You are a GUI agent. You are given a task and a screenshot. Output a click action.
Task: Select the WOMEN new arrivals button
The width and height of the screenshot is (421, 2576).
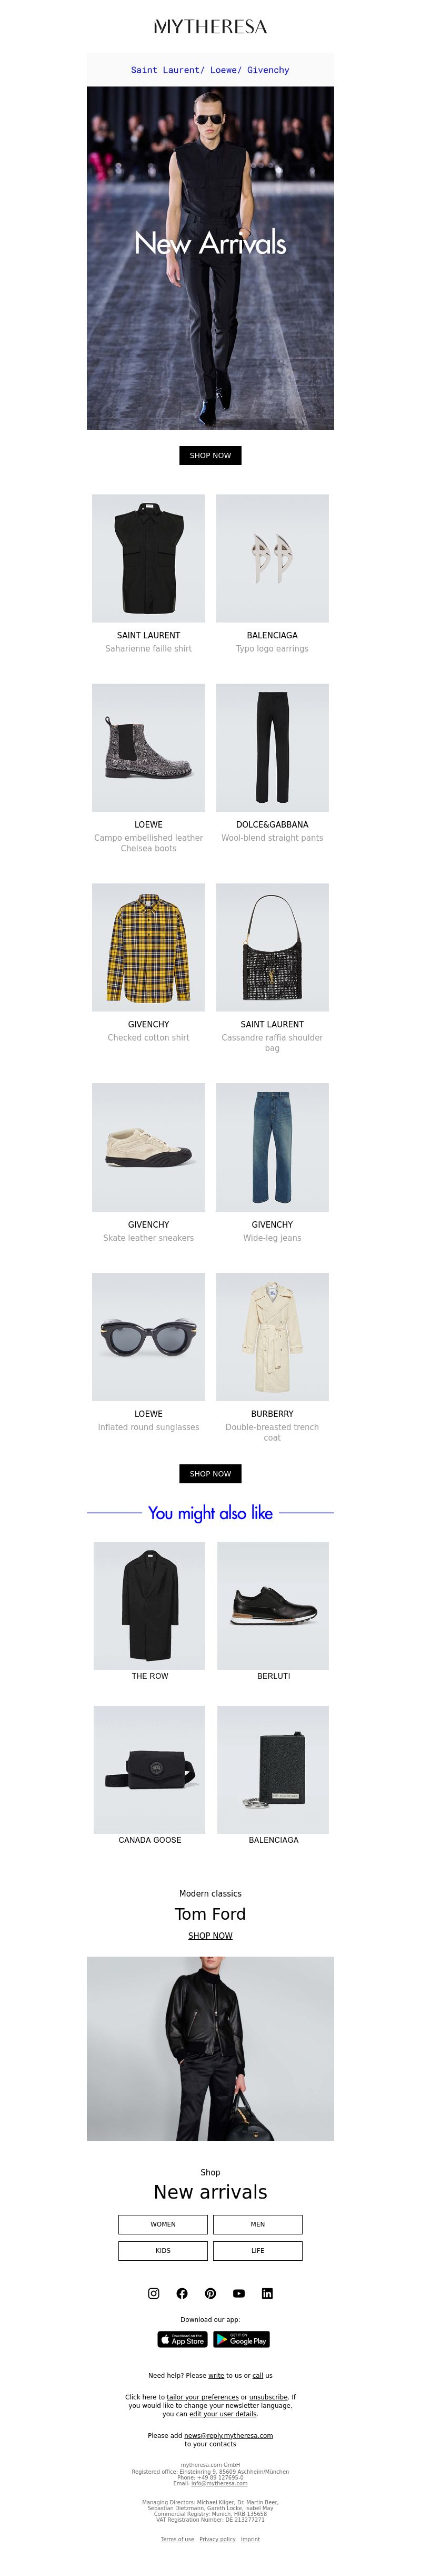coord(163,2224)
